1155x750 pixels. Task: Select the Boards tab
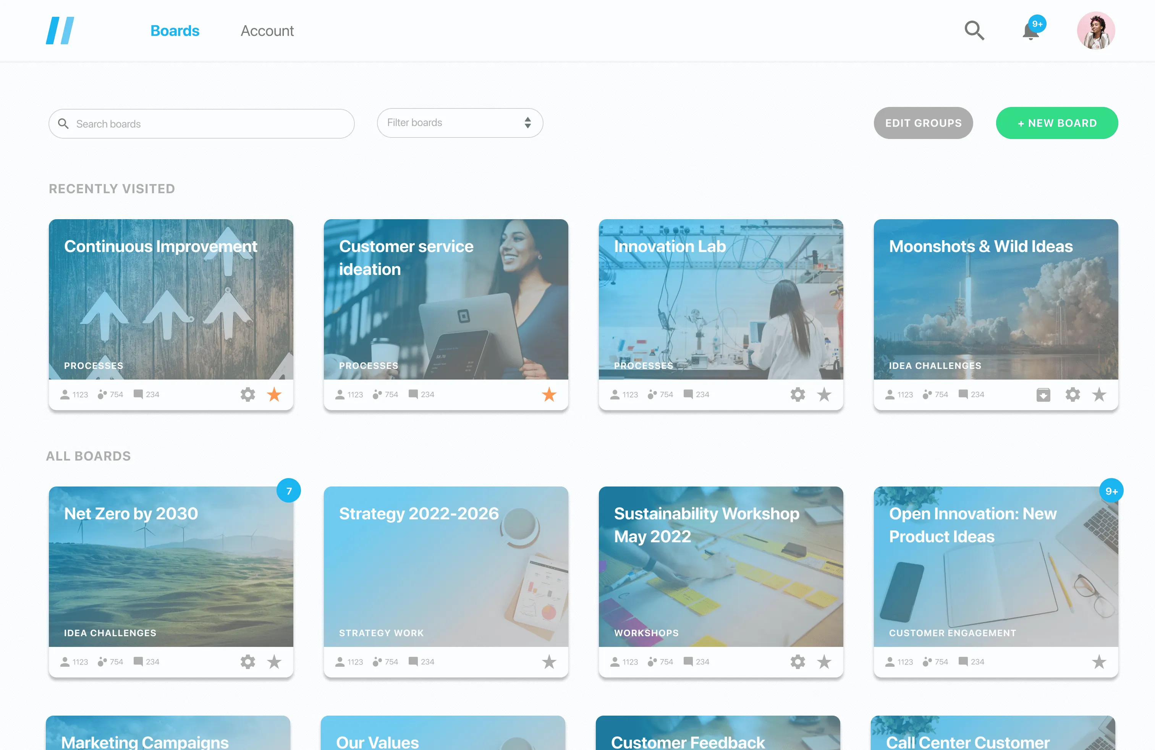(x=175, y=31)
